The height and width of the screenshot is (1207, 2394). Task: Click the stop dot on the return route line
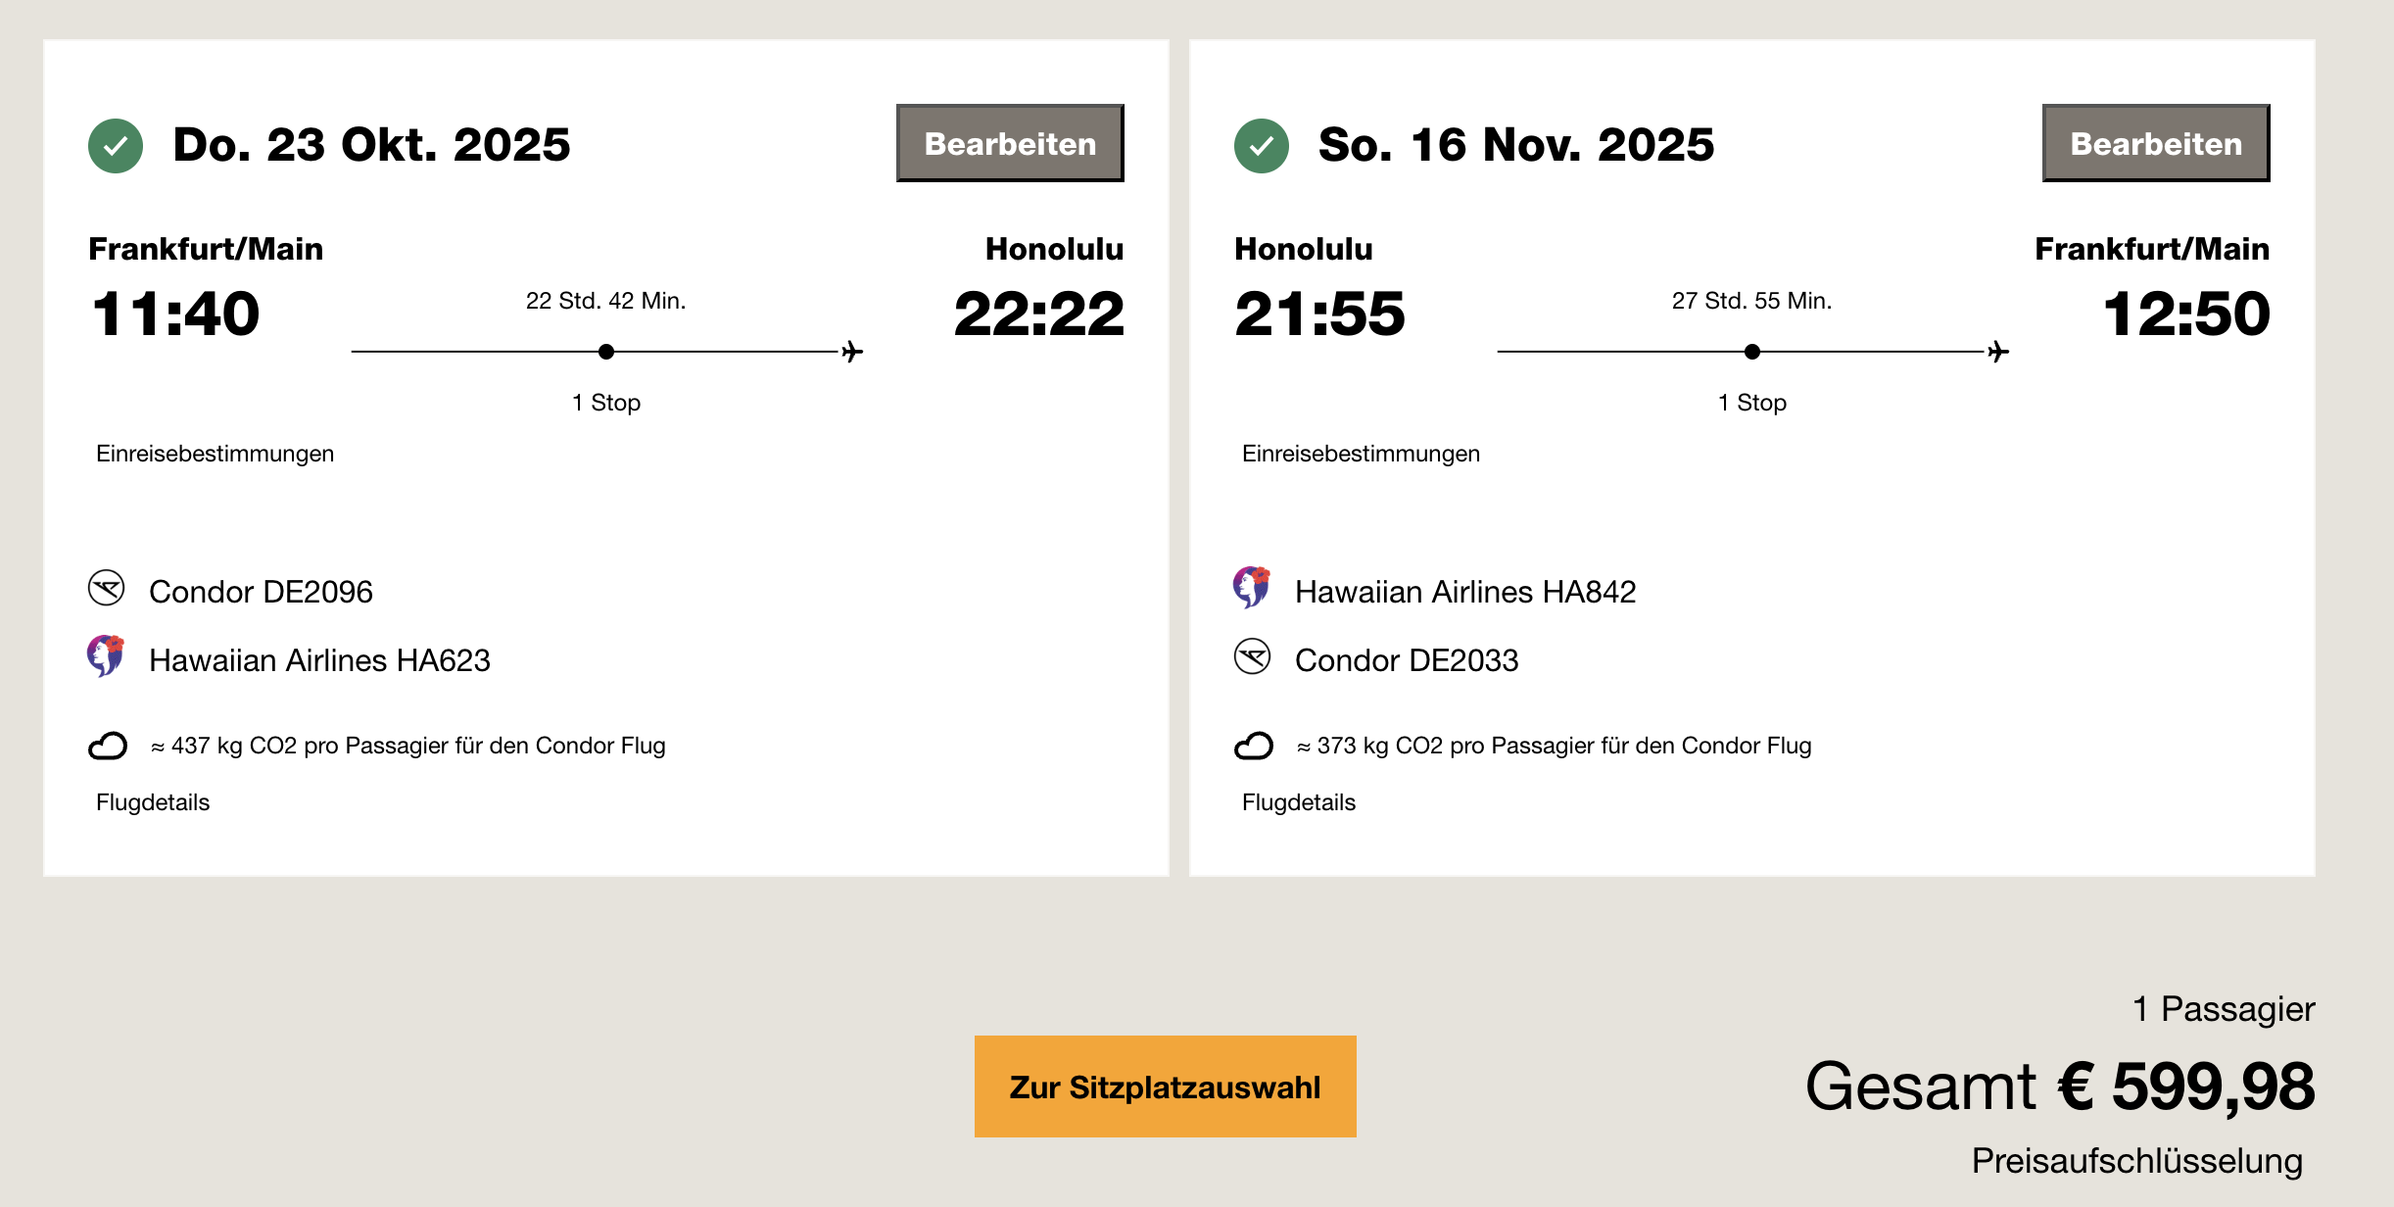point(1752,352)
